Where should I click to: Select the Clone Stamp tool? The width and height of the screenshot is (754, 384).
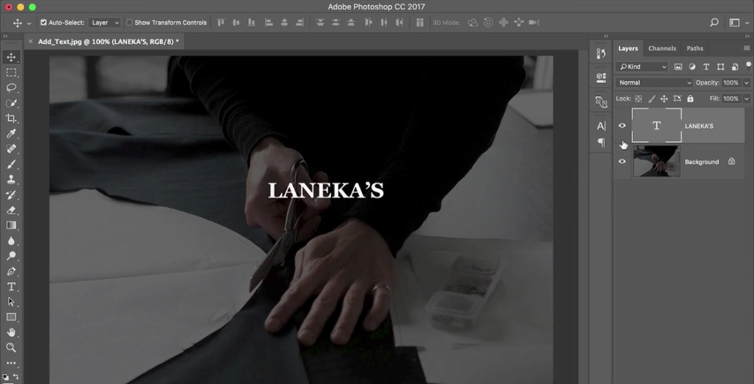click(11, 180)
